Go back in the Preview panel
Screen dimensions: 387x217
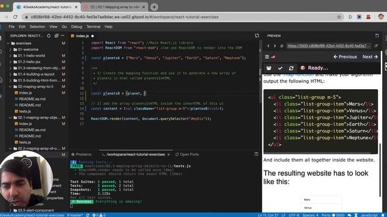268,46
